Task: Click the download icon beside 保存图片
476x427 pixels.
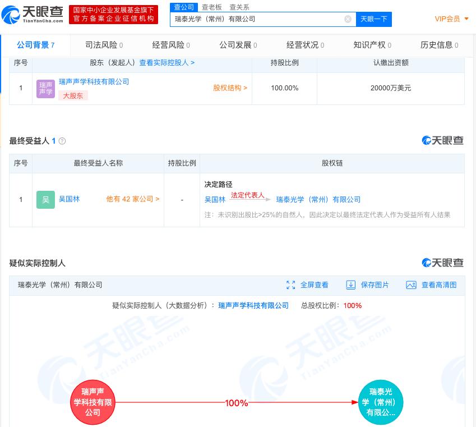Action: 350,285
